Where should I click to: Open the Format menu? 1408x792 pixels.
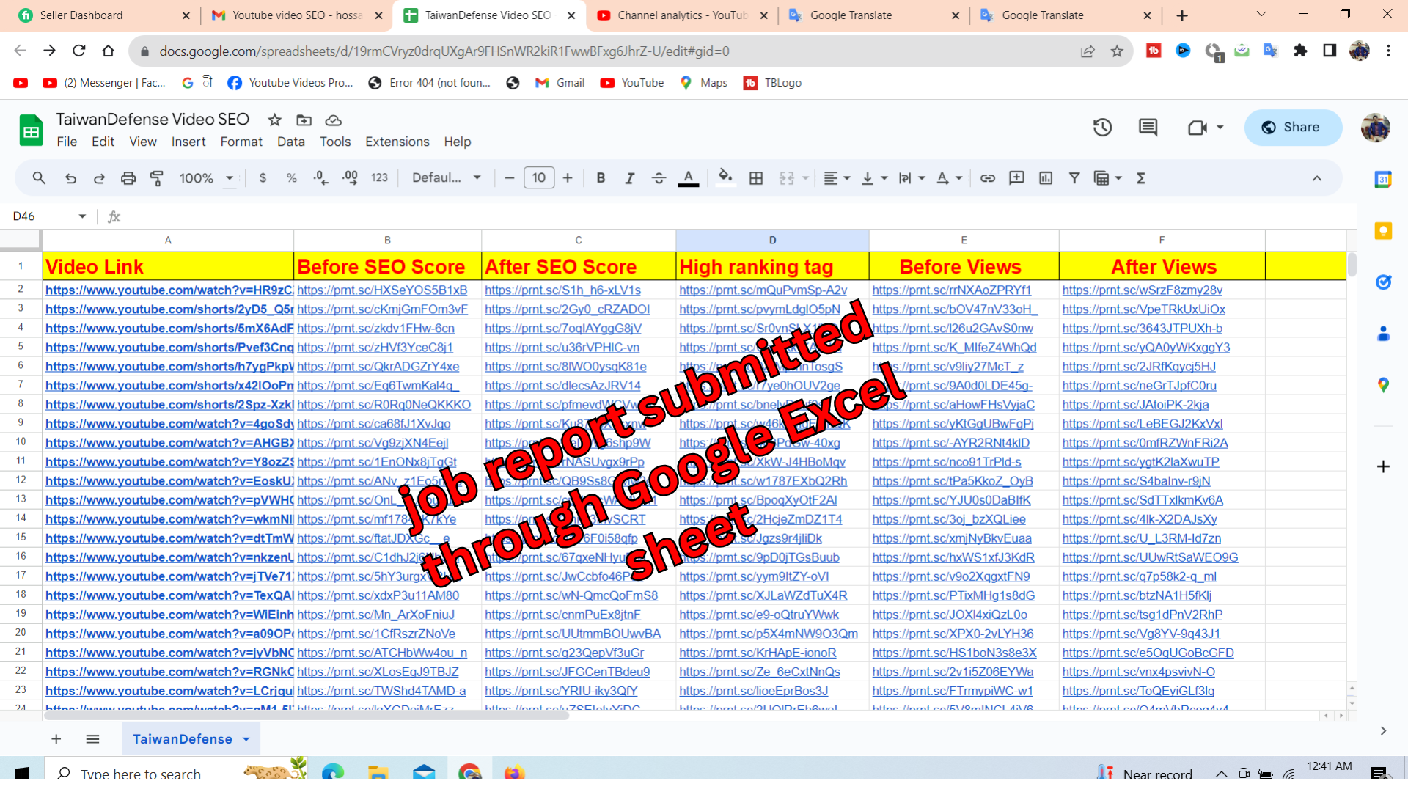(241, 142)
